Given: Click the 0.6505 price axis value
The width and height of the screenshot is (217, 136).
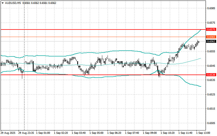Looking at the screenshot, I should 211,123.
